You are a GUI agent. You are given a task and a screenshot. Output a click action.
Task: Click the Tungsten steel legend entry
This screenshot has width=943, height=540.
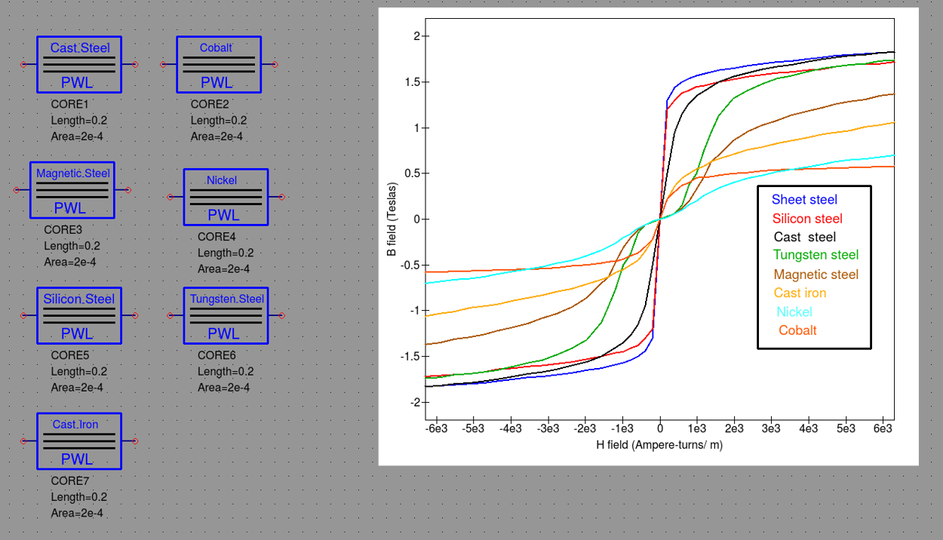816,256
